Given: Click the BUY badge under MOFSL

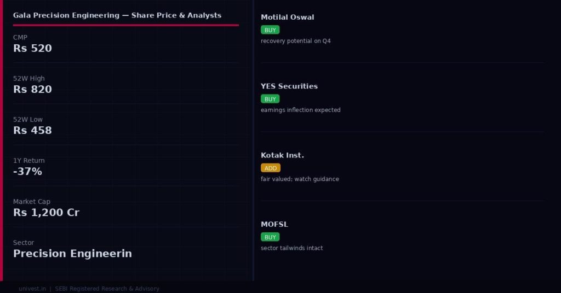Looking at the screenshot, I should (x=270, y=237).
